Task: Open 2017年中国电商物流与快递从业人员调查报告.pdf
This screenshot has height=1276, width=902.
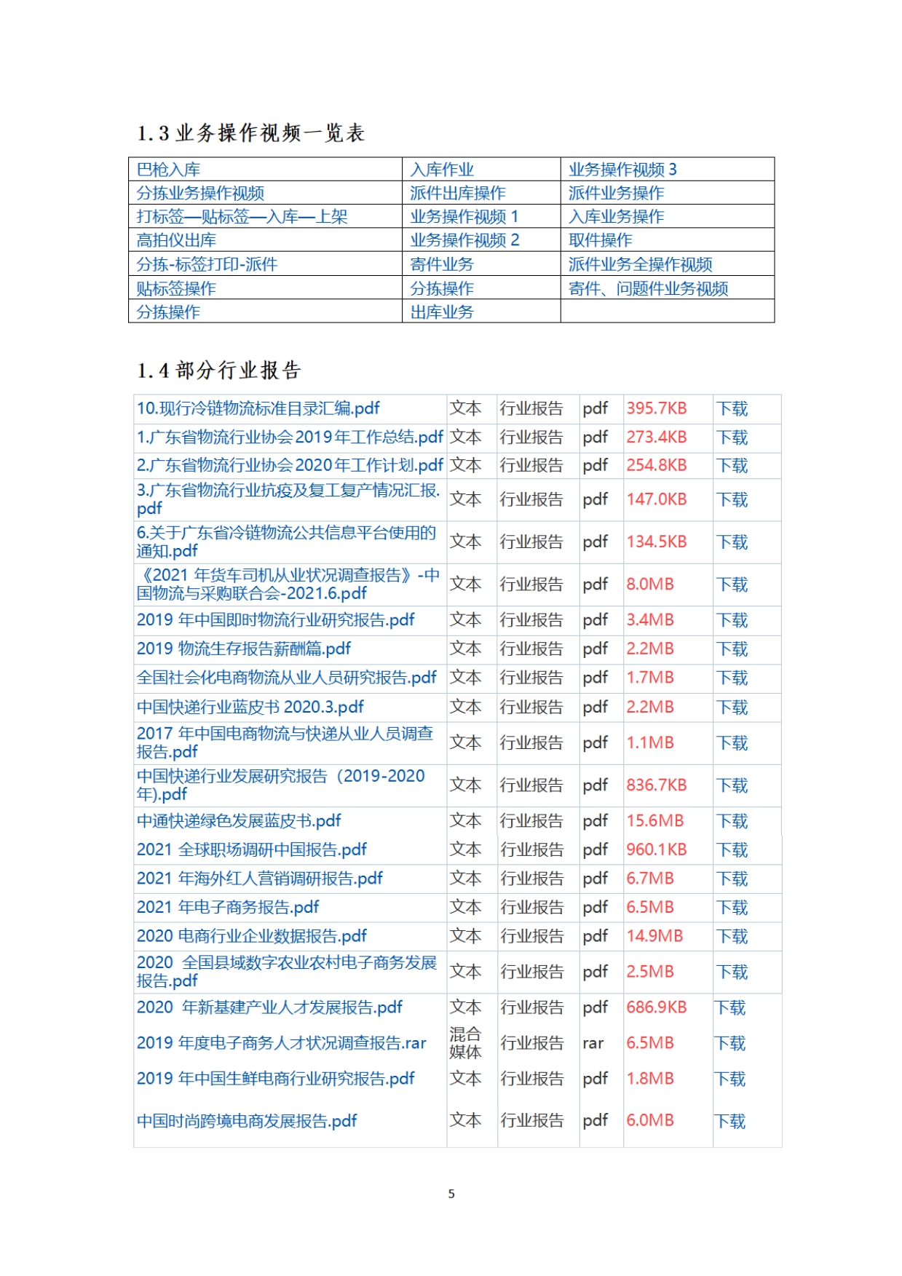Action: point(285,742)
